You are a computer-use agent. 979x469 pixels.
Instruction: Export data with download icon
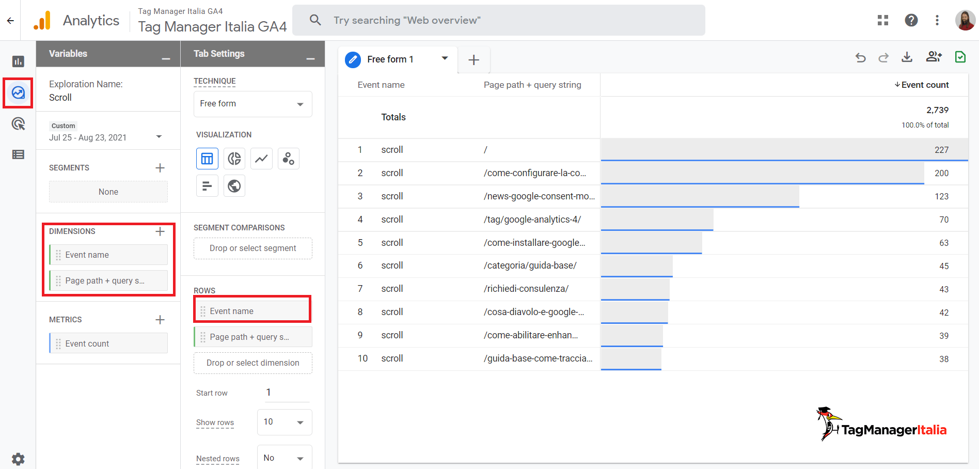(x=907, y=57)
